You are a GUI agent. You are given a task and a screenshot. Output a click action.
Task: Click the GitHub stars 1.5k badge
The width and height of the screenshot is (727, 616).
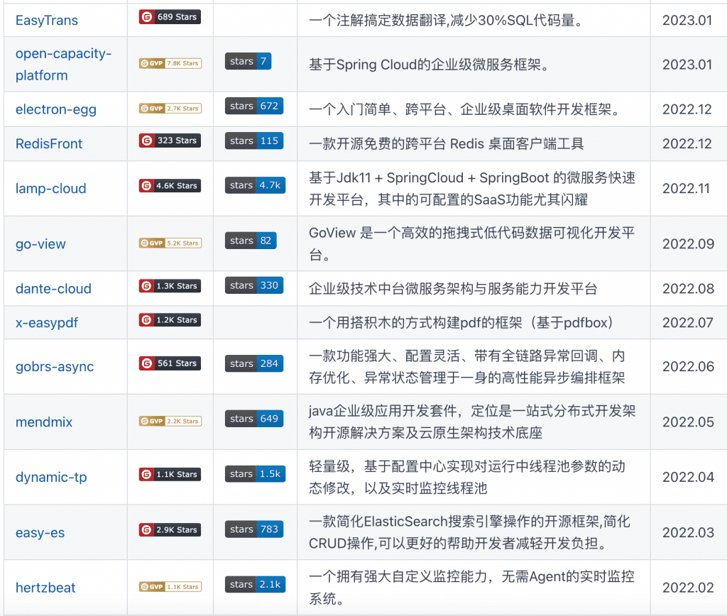255,474
